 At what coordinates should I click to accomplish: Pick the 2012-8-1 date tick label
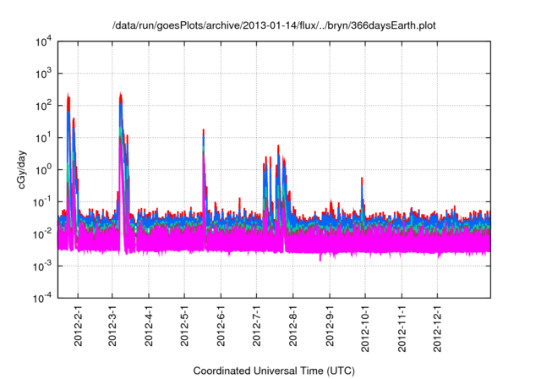pos(293,327)
